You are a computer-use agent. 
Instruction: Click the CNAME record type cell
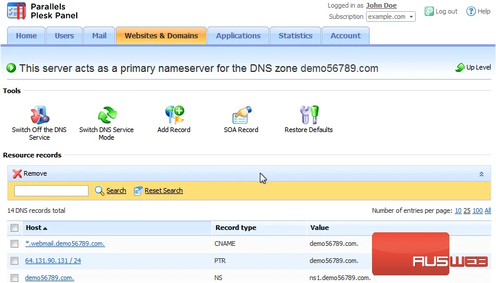pyautogui.click(x=225, y=243)
